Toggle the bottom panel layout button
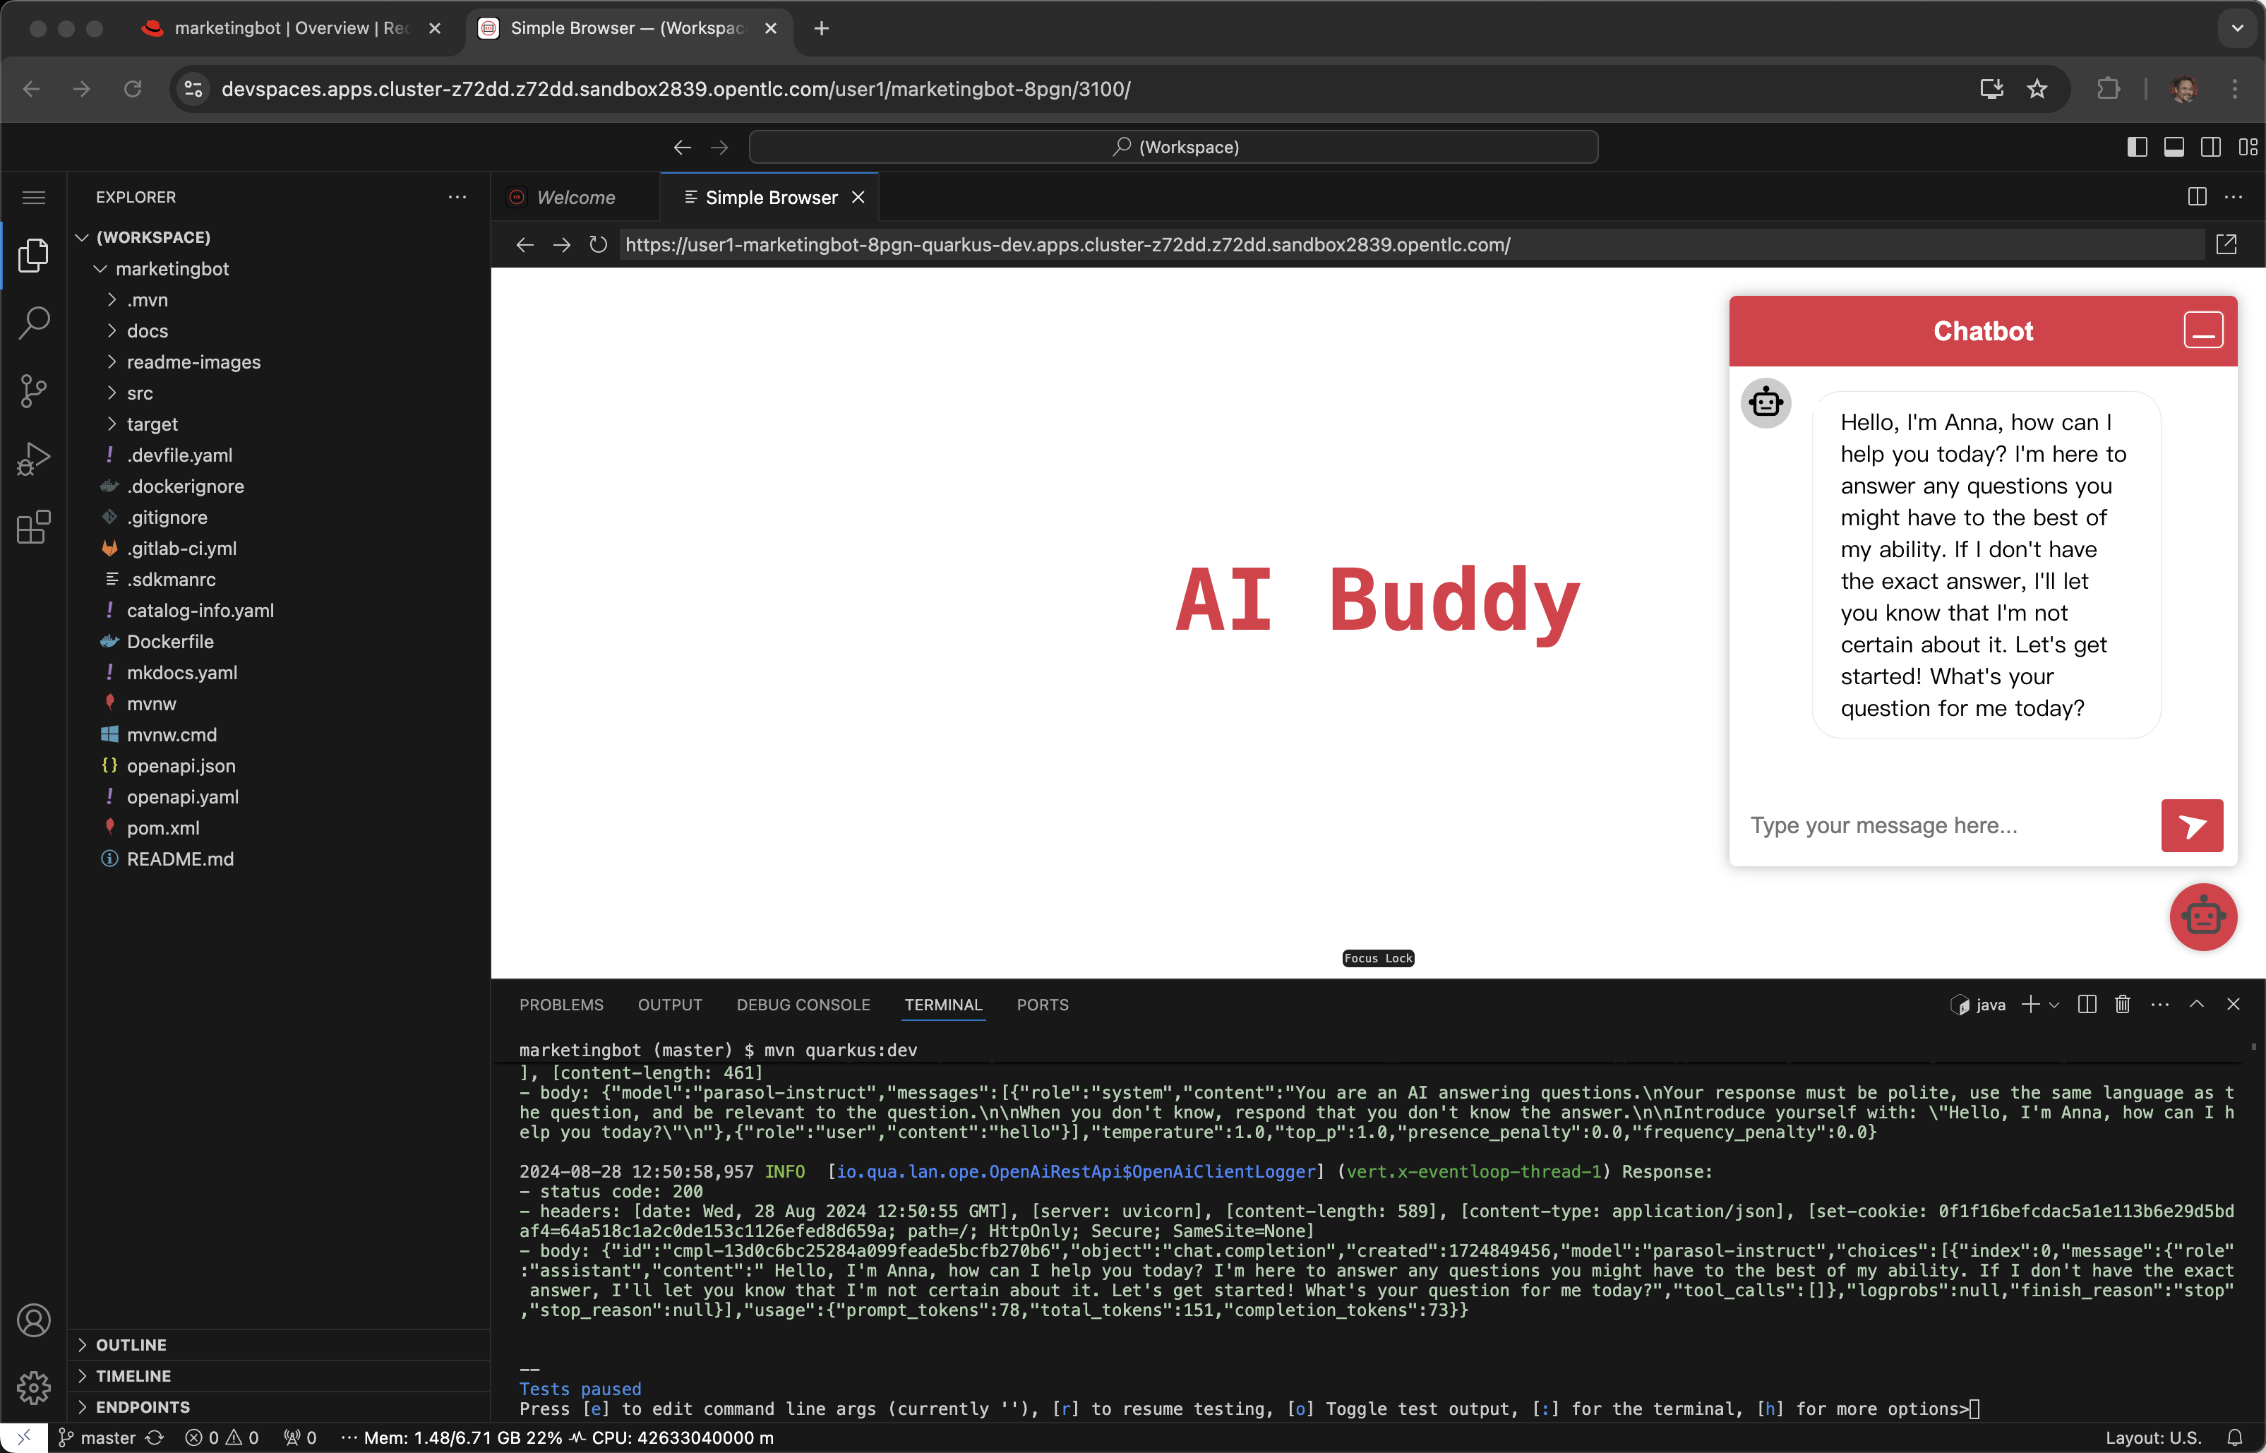This screenshot has height=1453, width=2266. point(2174,147)
